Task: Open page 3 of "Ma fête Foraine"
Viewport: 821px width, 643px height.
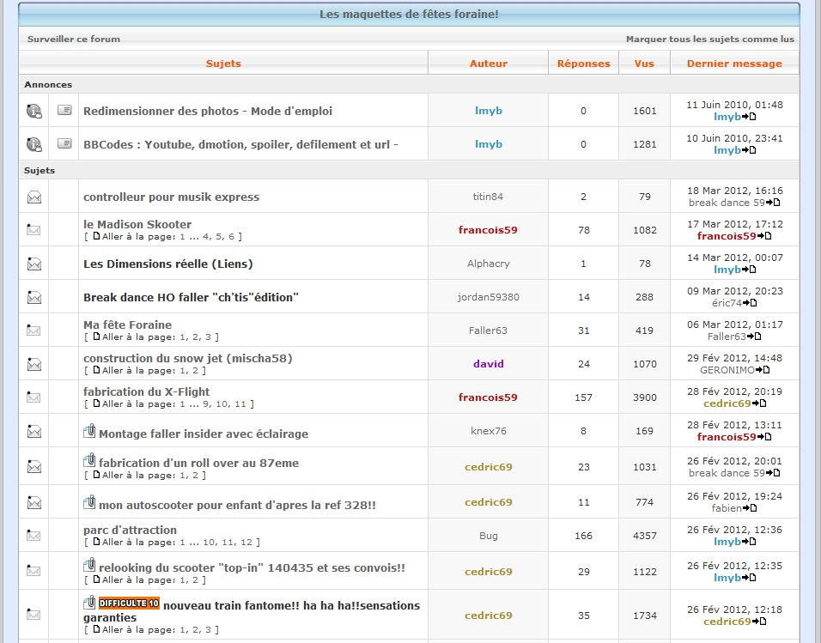Action: [x=206, y=337]
